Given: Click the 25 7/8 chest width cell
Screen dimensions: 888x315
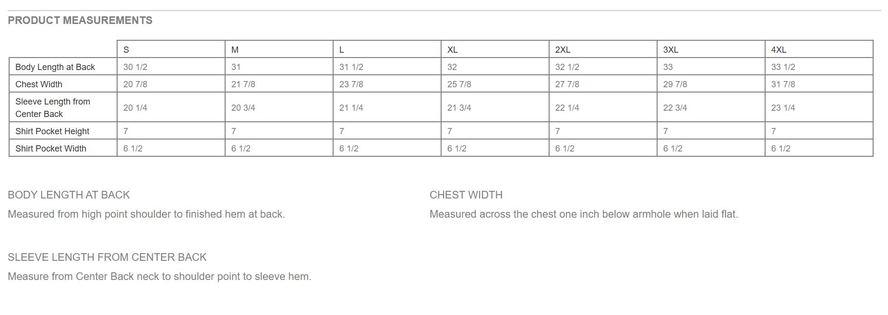Looking at the screenshot, I should (x=495, y=84).
